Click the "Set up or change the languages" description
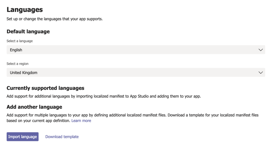The width and height of the screenshot is (271, 150). coord(54,19)
